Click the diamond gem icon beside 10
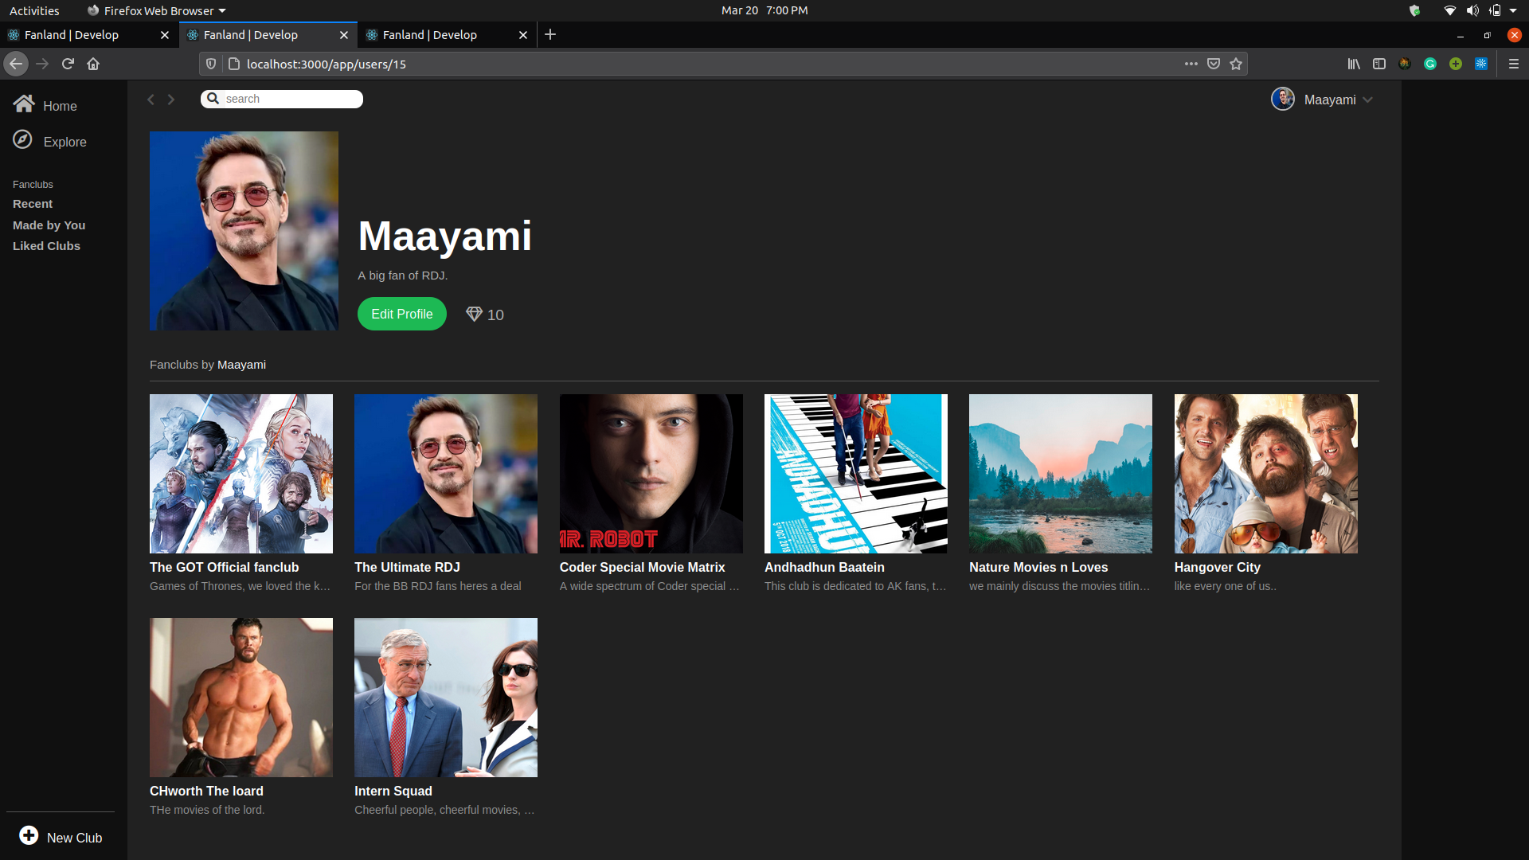This screenshot has width=1529, height=860. click(x=474, y=315)
